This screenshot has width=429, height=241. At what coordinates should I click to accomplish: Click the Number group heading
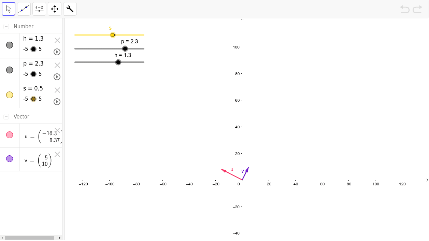24,26
